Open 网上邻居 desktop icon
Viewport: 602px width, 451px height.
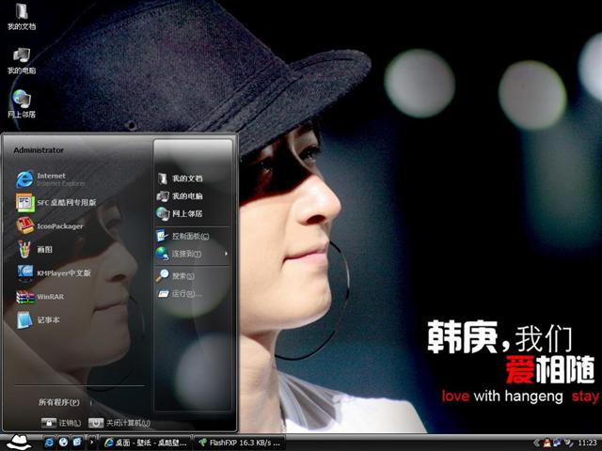(22, 104)
